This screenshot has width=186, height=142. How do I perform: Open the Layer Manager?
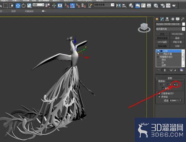point(131,5)
